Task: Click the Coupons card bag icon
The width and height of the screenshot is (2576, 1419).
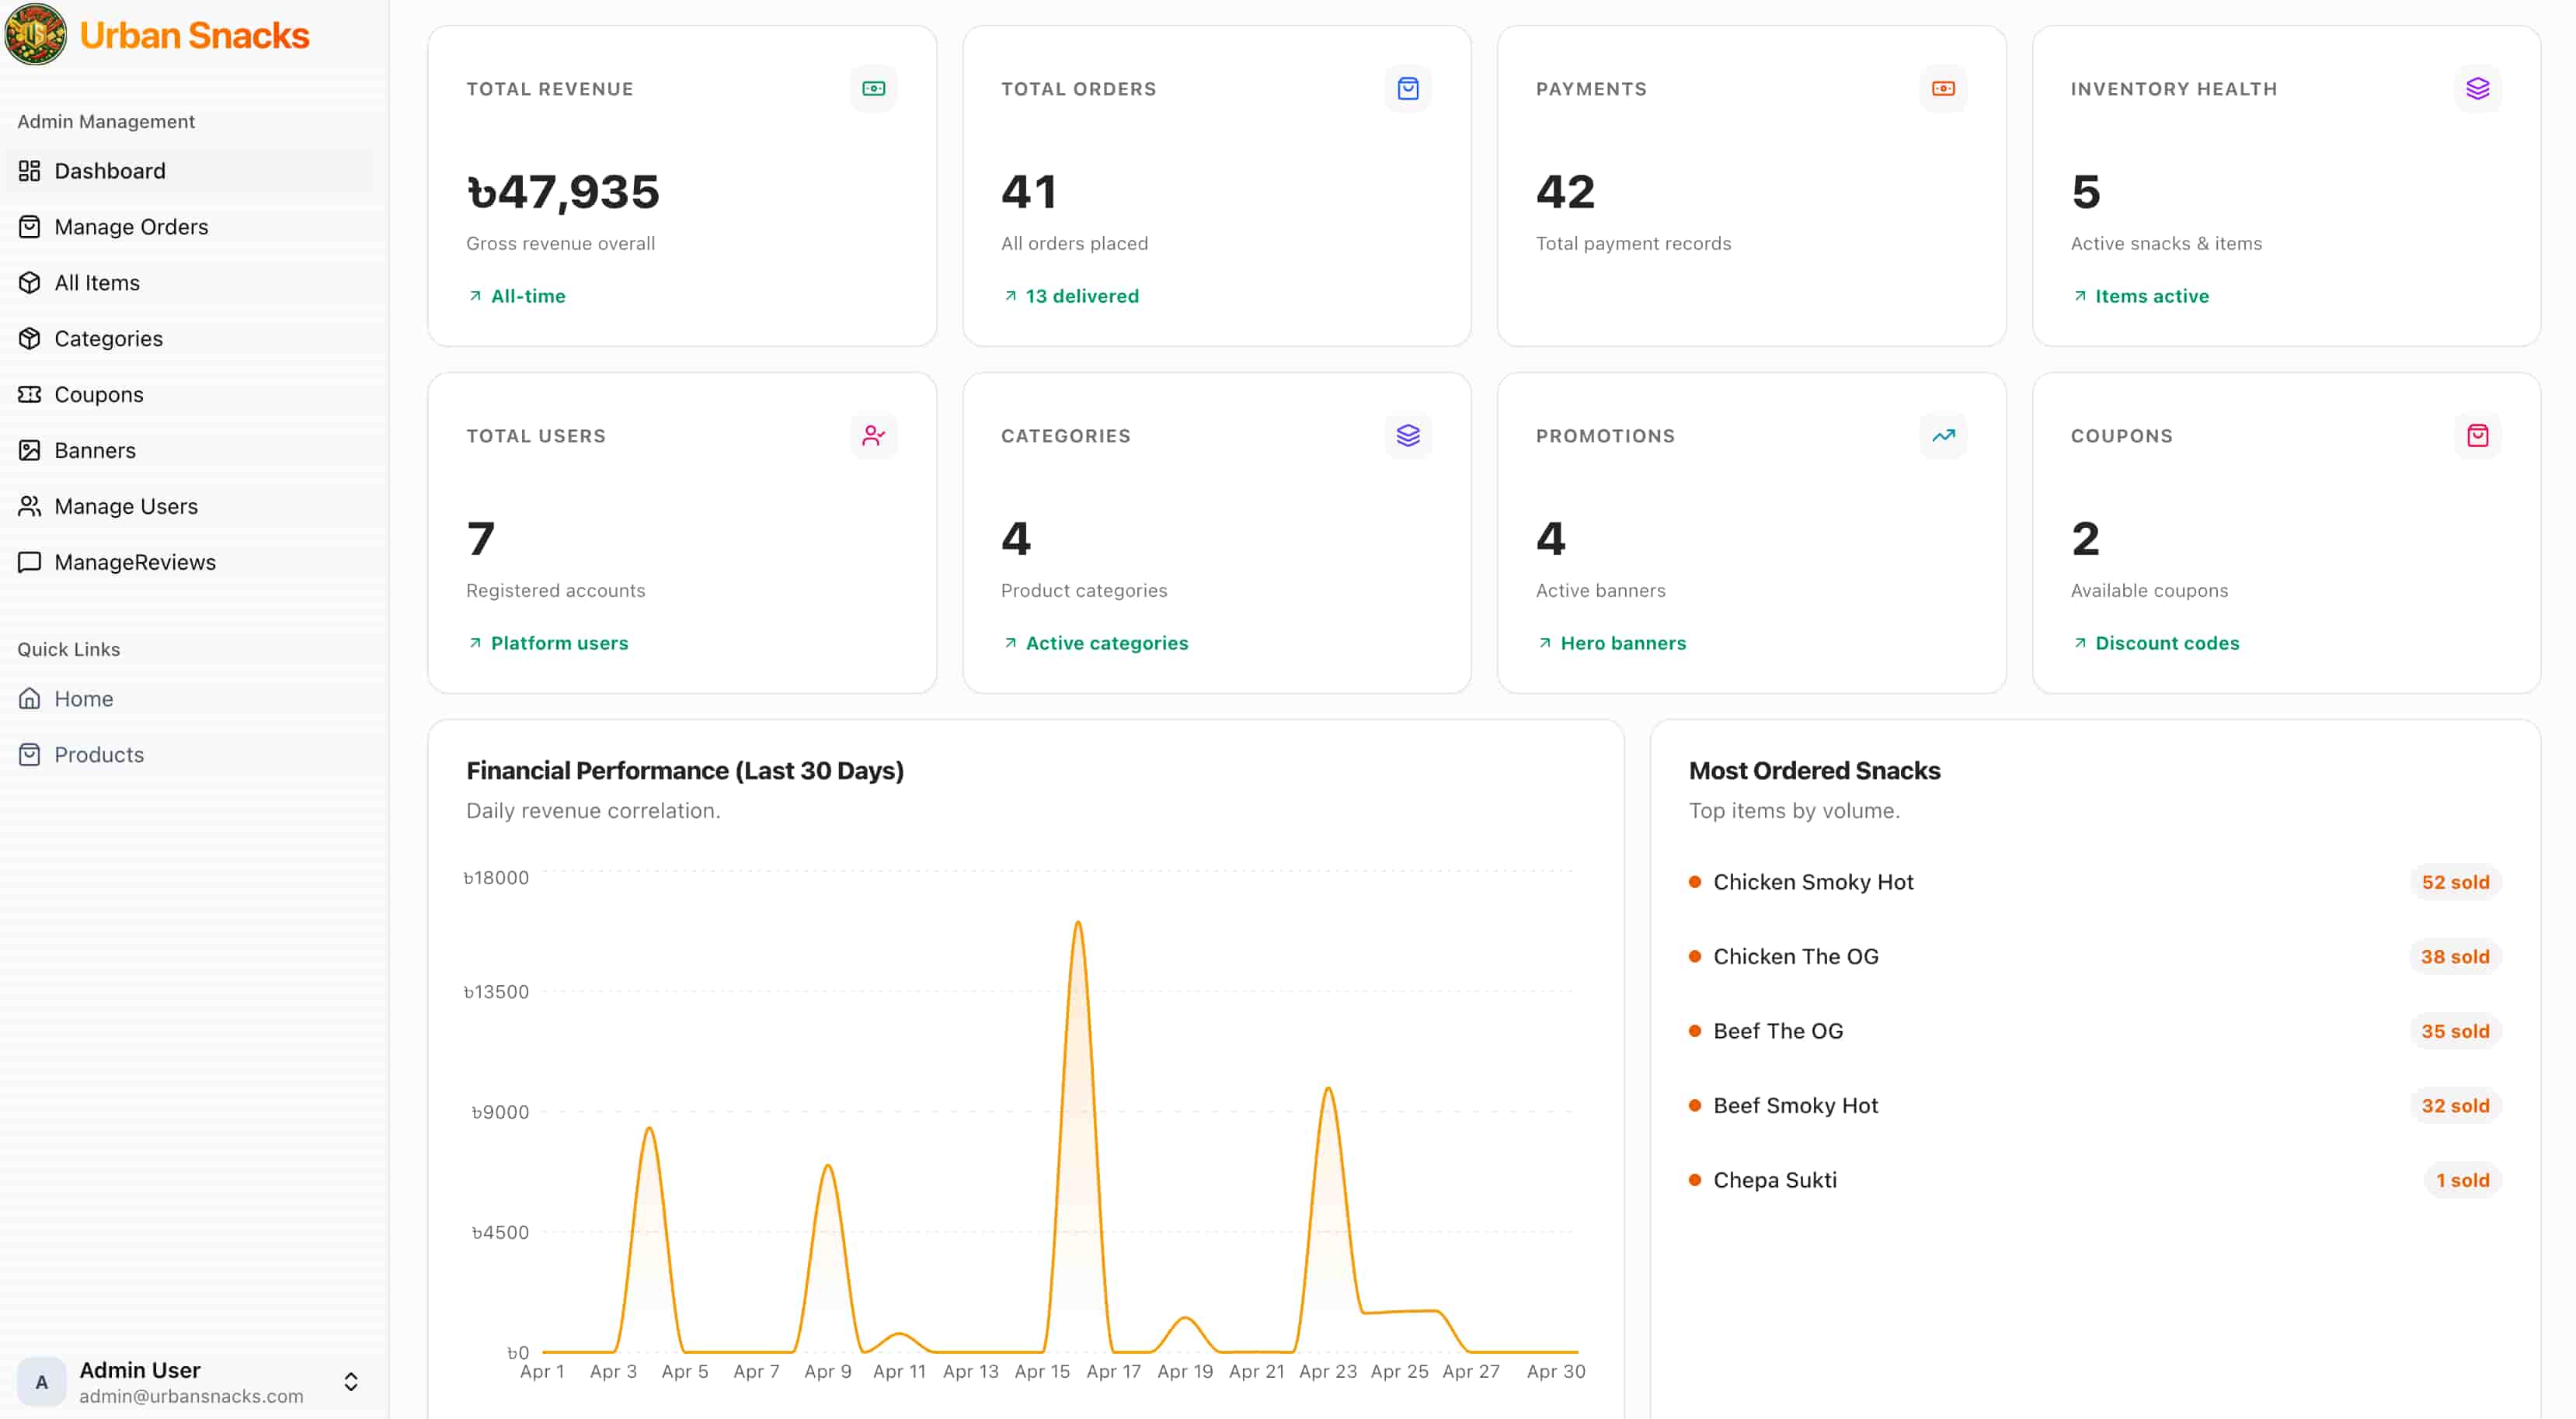Action: [x=2478, y=435]
